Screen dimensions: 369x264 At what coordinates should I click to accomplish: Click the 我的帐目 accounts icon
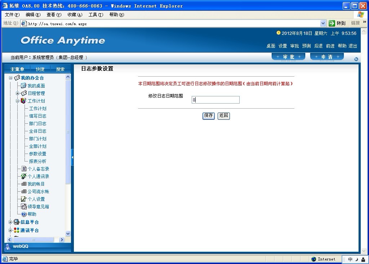click(24, 184)
